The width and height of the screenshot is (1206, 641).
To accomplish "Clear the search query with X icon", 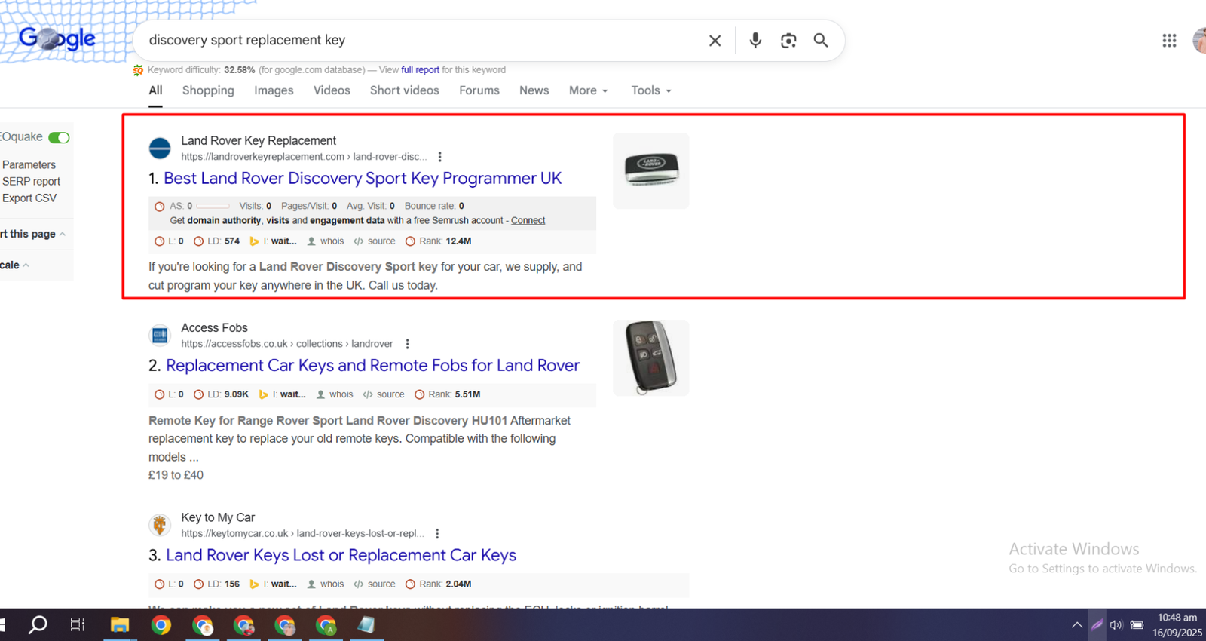I will coord(715,41).
